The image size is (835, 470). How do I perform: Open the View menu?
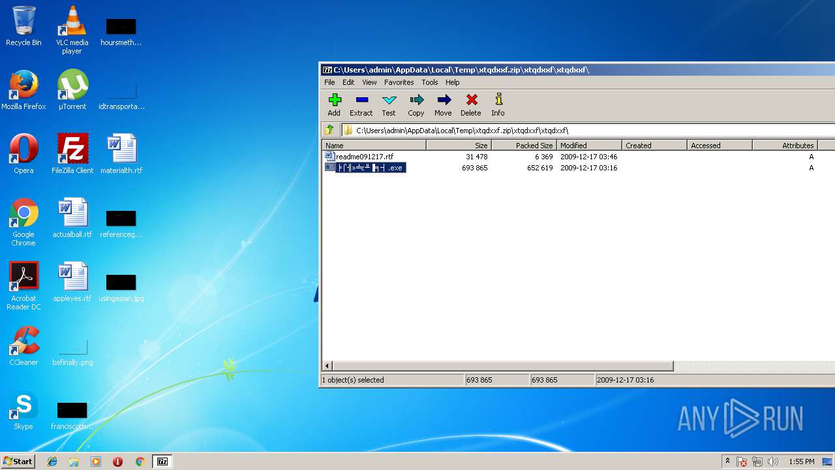point(369,82)
